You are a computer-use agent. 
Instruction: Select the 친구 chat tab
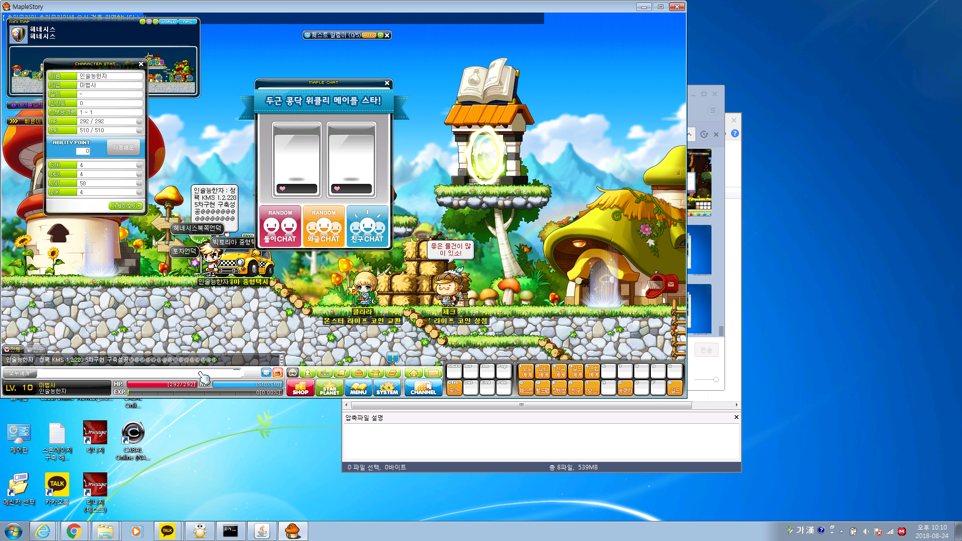pyautogui.click(x=35, y=349)
